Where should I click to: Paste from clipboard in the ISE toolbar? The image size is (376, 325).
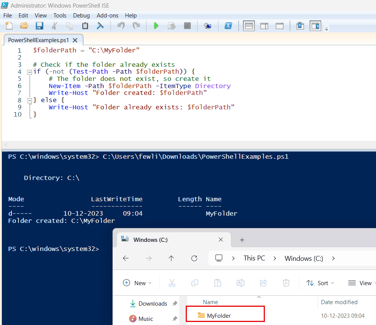pos(85,25)
